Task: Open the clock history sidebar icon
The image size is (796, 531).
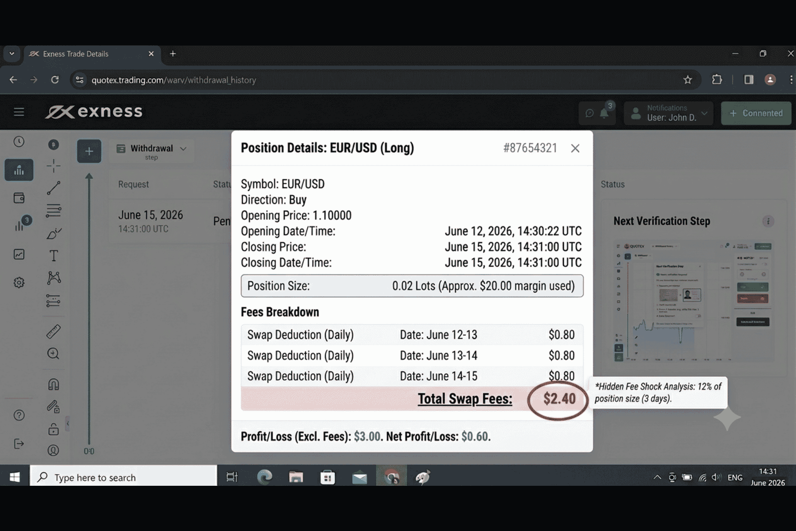Action: [x=19, y=142]
